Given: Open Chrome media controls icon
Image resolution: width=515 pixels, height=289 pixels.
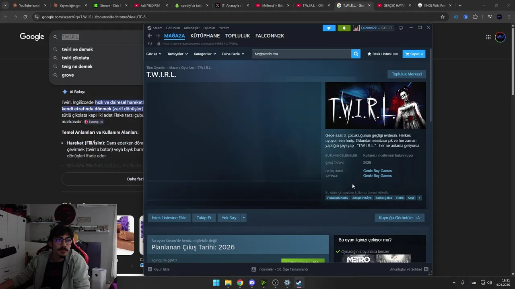Looking at the screenshot, I should point(490,17).
